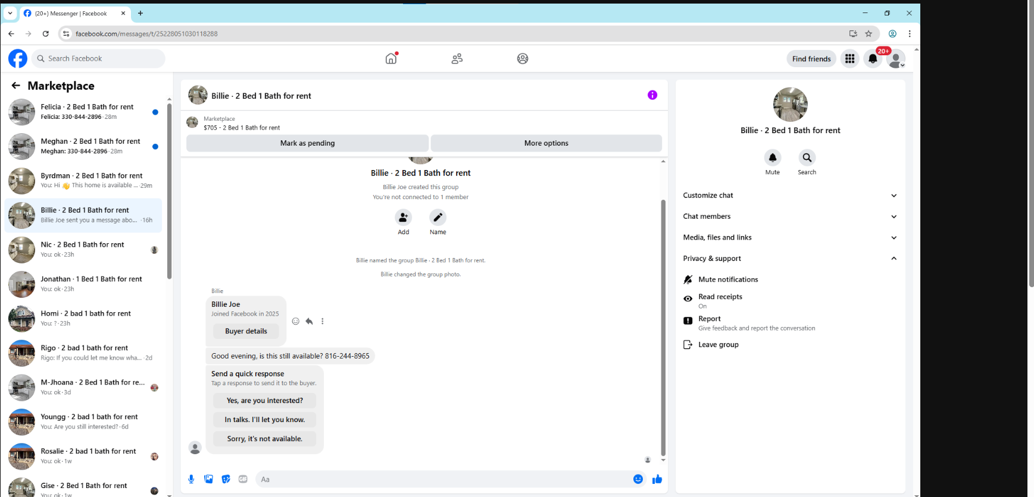
Task: Open Jonathan 1 Bed 1 Bath conversation
Action: [x=83, y=284]
